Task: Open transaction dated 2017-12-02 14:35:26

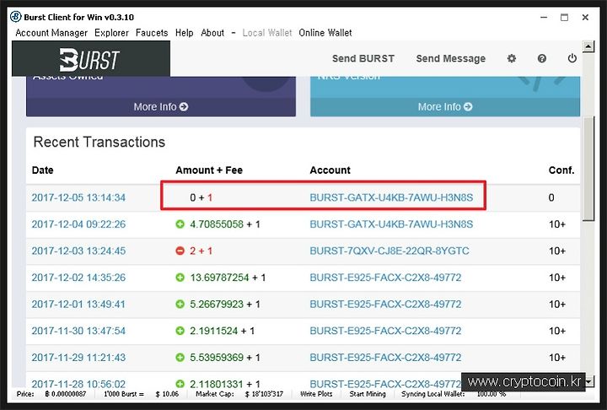Action: coord(78,278)
